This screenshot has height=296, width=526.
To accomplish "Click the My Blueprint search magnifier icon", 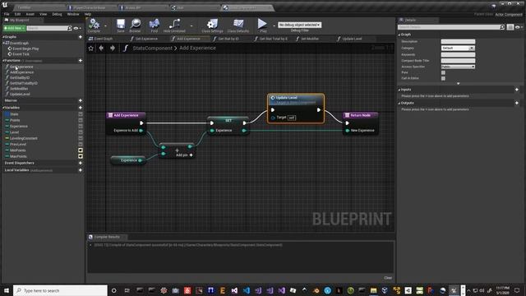I will pos(69,28).
